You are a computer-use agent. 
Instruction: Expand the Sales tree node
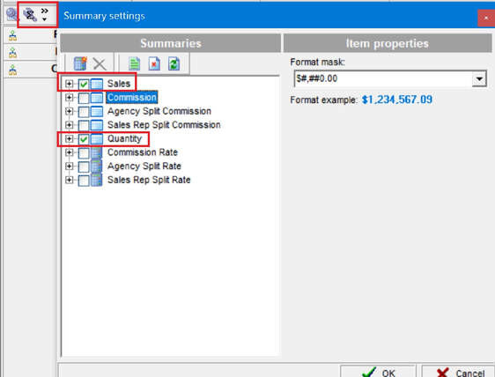pos(69,84)
